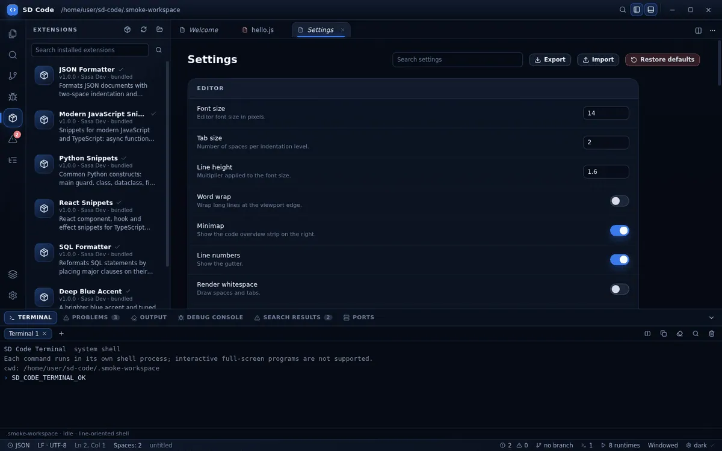The width and height of the screenshot is (722, 451).
Task: Click the Spaces: 2 indentation status item
Action: (x=128, y=446)
